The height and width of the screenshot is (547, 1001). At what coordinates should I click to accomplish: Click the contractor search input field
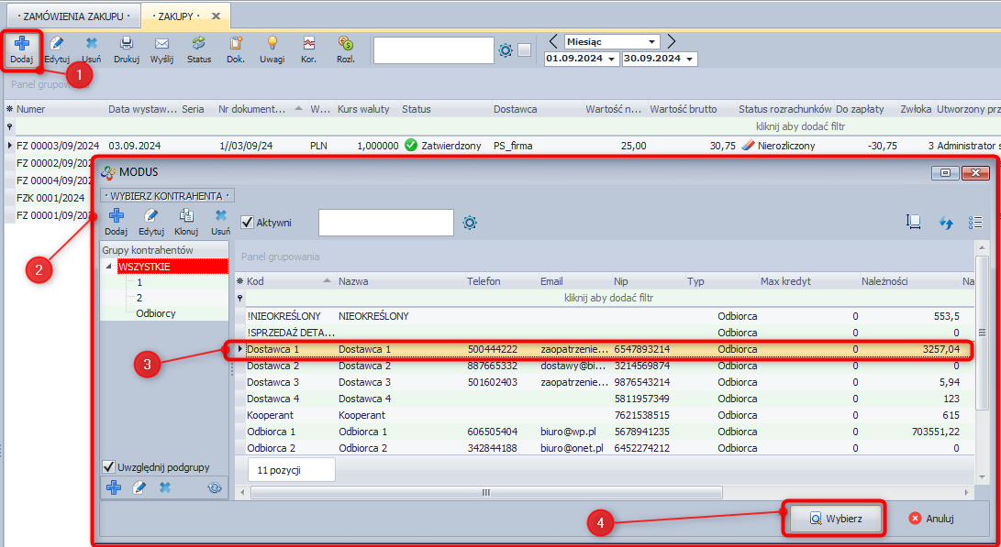coord(385,223)
